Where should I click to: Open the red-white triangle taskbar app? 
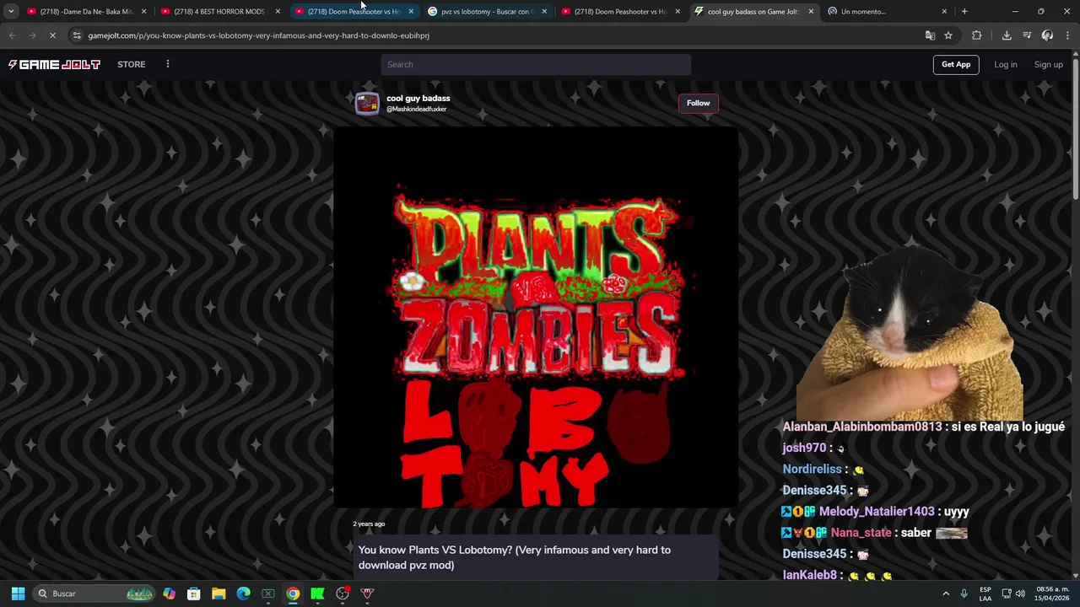(x=367, y=594)
